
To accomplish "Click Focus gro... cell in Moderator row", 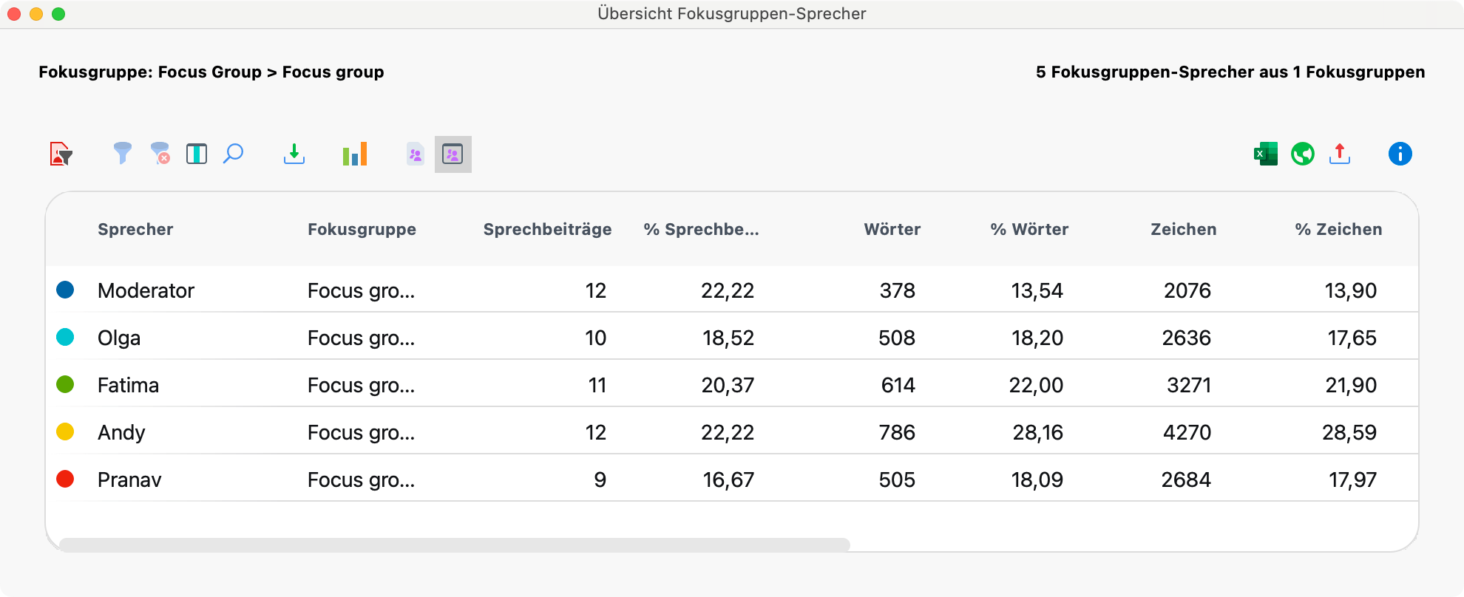I will point(361,291).
